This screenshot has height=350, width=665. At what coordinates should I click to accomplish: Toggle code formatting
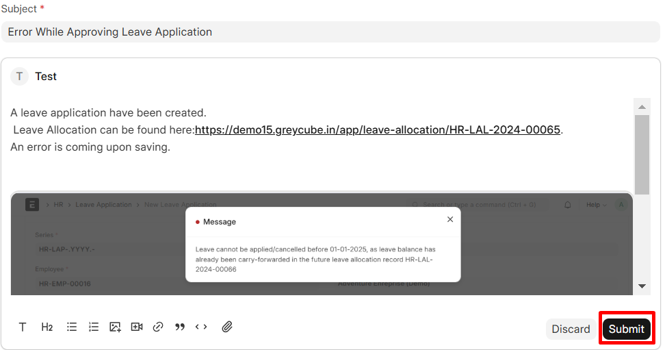(201, 327)
